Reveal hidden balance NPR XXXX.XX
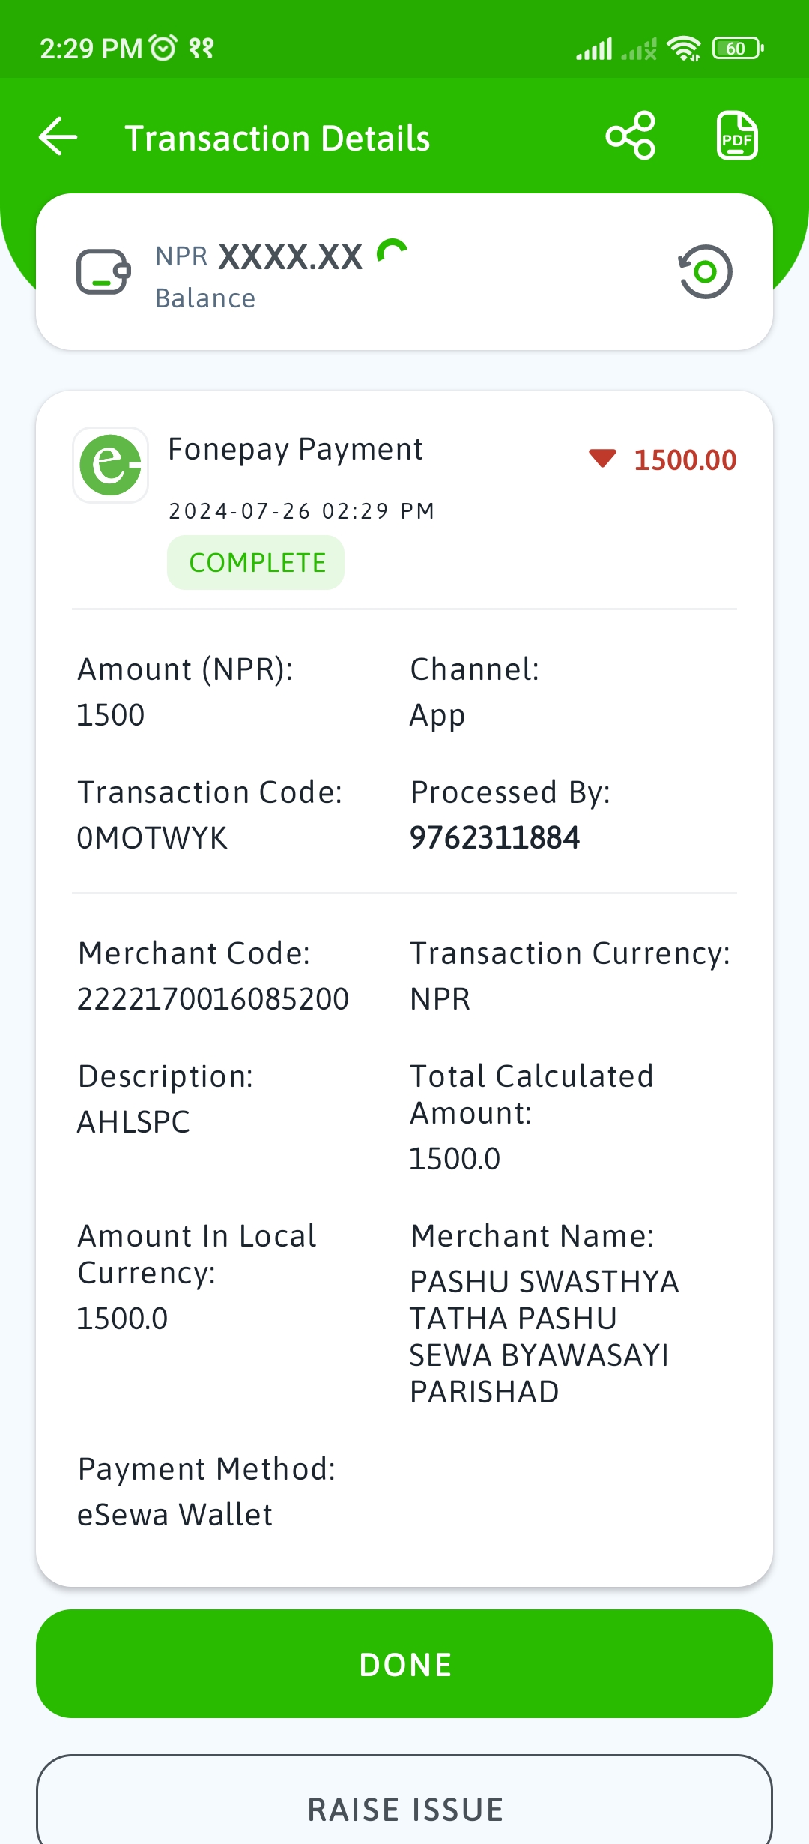This screenshot has height=1844, width=809. [259, 256]
